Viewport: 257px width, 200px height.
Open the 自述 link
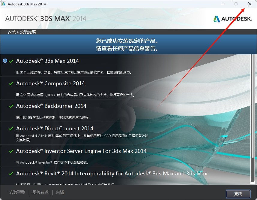coord(60,192)
